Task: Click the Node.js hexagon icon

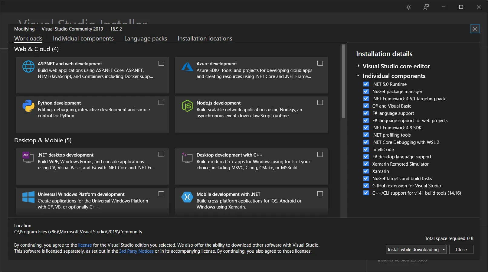Action: pos(187,106)
